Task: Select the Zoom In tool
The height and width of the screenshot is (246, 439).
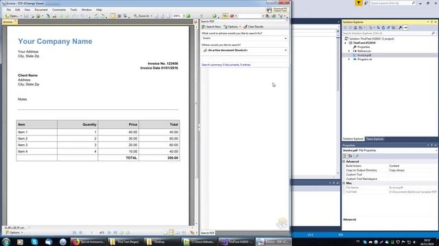Action: [x=141, y=16]
